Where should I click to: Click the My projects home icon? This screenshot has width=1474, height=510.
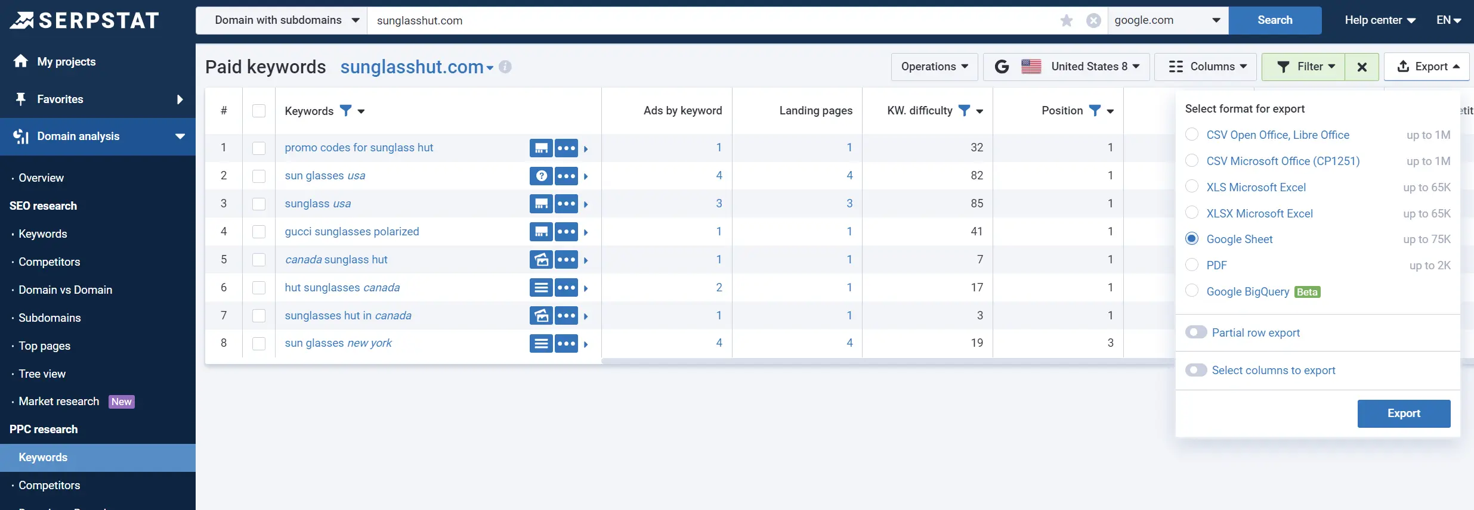tap(21, 61)
